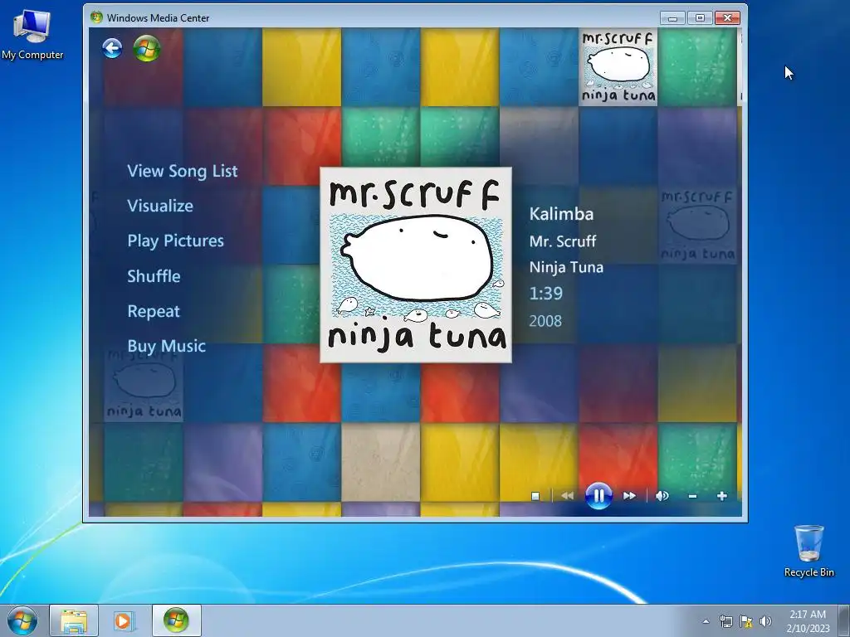The width and height of the screenshot is (850, 637).
Task: Open My Computer desktop icon
Action: pyautogui.click(x=32, y=33)
